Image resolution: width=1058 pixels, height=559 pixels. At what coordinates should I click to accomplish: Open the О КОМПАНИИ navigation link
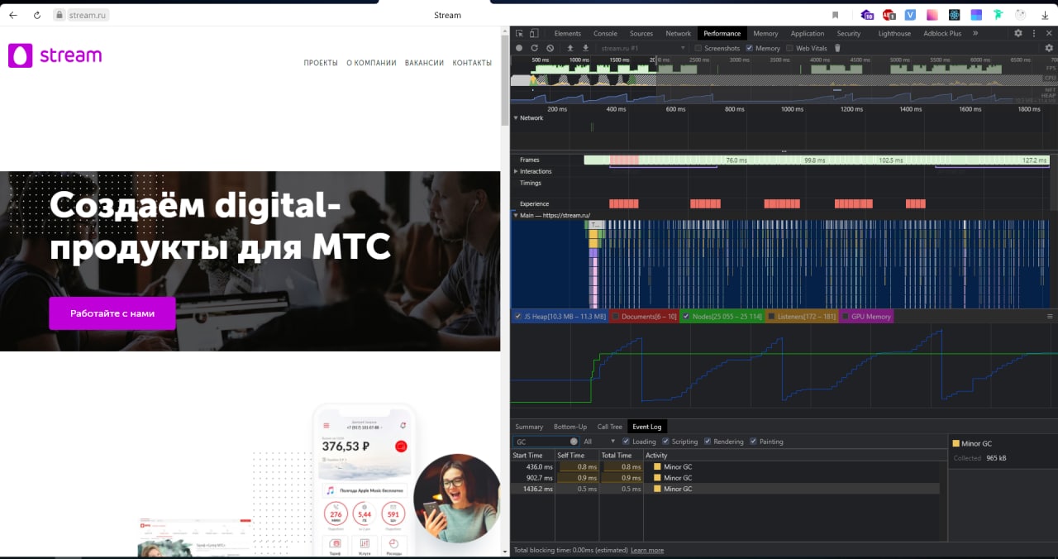click(x=371, y=63)
